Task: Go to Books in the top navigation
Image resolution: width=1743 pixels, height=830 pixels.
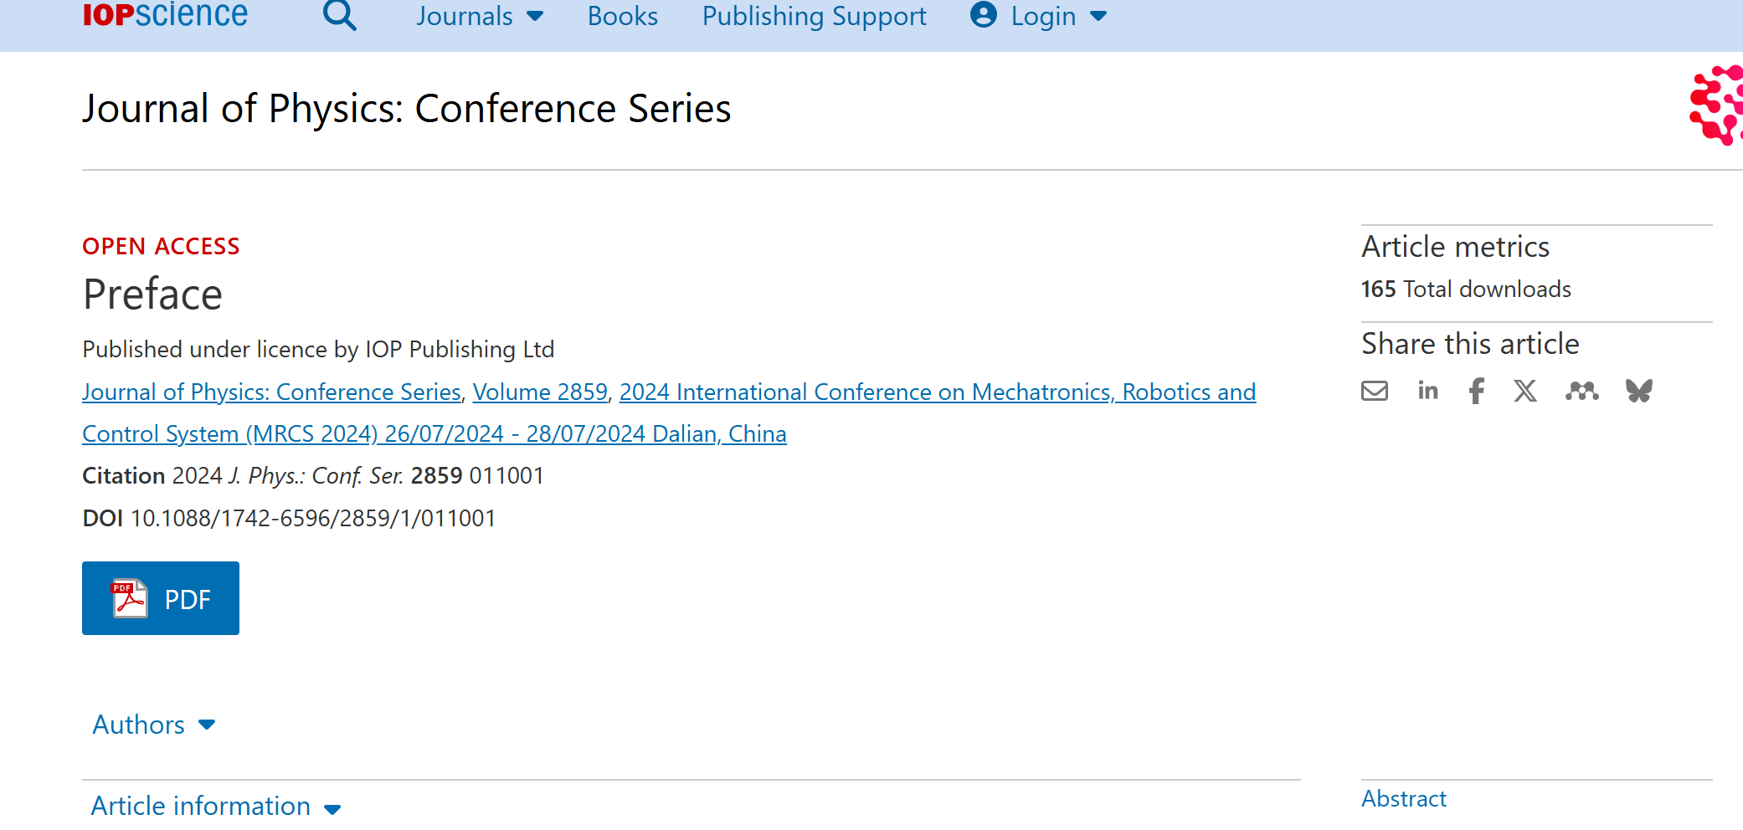Action: [x=623, y=16]
